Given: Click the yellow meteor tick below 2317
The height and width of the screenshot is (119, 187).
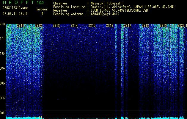Looking at the screenshot, I should click(130, 118).
